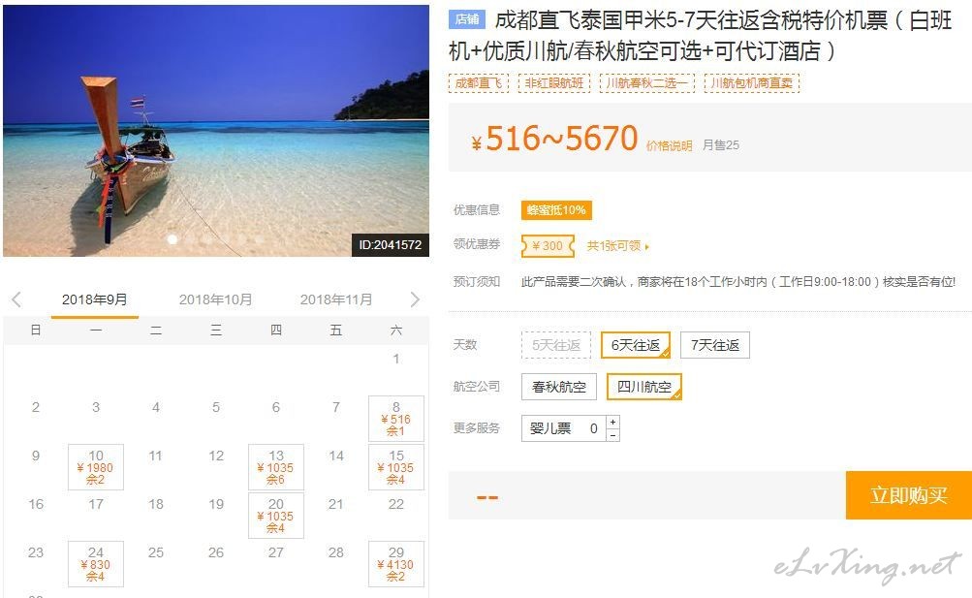This screenshot has width=972, height=598.
Task: Click the 成都直飞 tag
Action: pyautogui.click(x=479, y=83)
